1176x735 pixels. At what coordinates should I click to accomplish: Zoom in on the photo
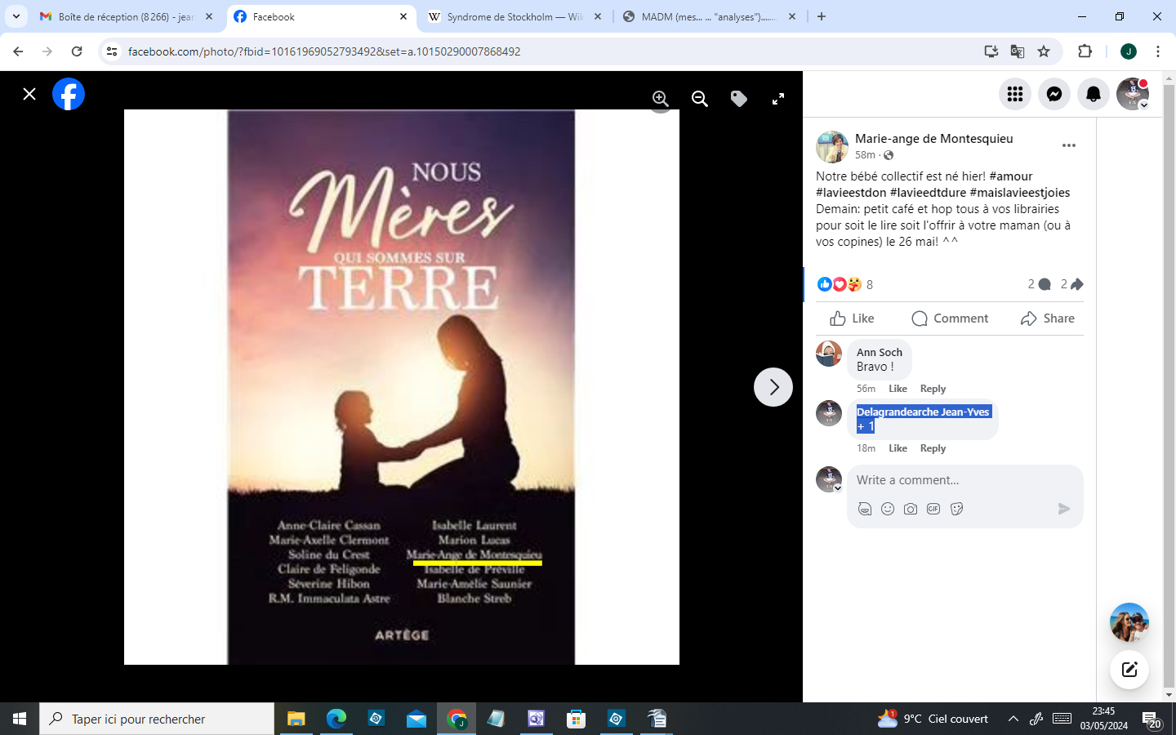(661, 99)
